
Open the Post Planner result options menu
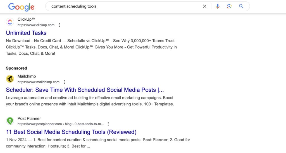tap(108, 124)
